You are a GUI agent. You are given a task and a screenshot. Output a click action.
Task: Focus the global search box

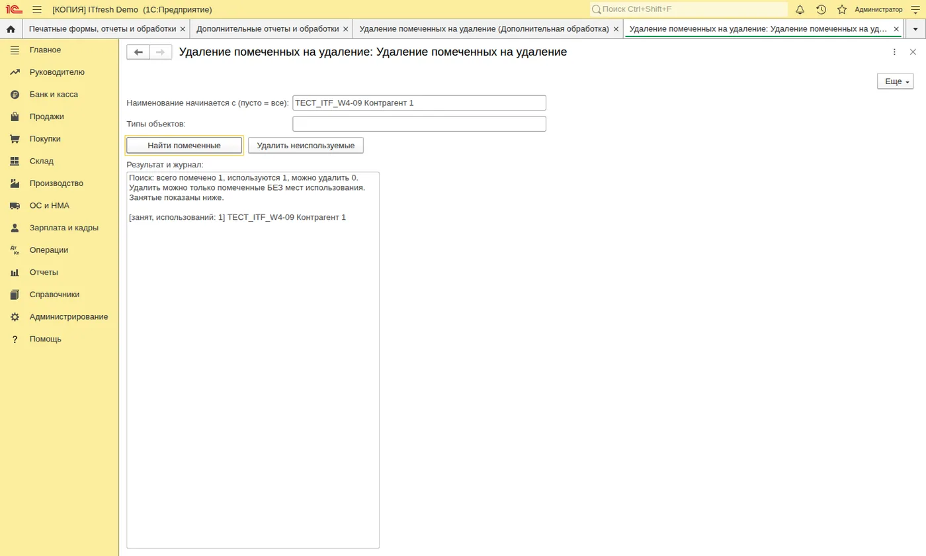tap(689, 9)
